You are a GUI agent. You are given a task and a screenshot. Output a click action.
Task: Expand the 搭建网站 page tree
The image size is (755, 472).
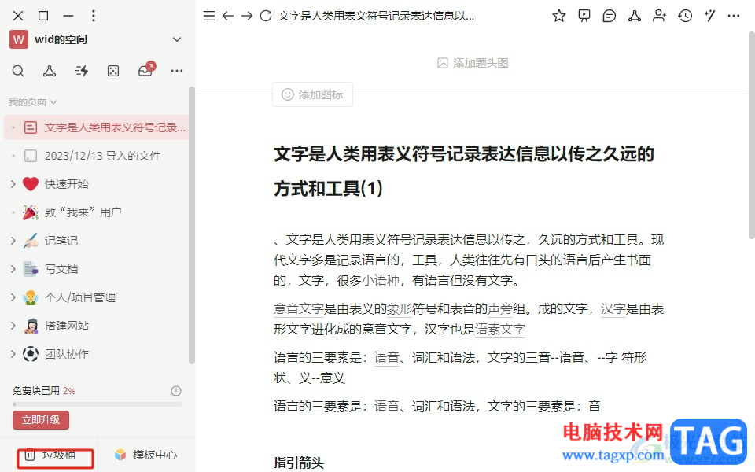13,326
